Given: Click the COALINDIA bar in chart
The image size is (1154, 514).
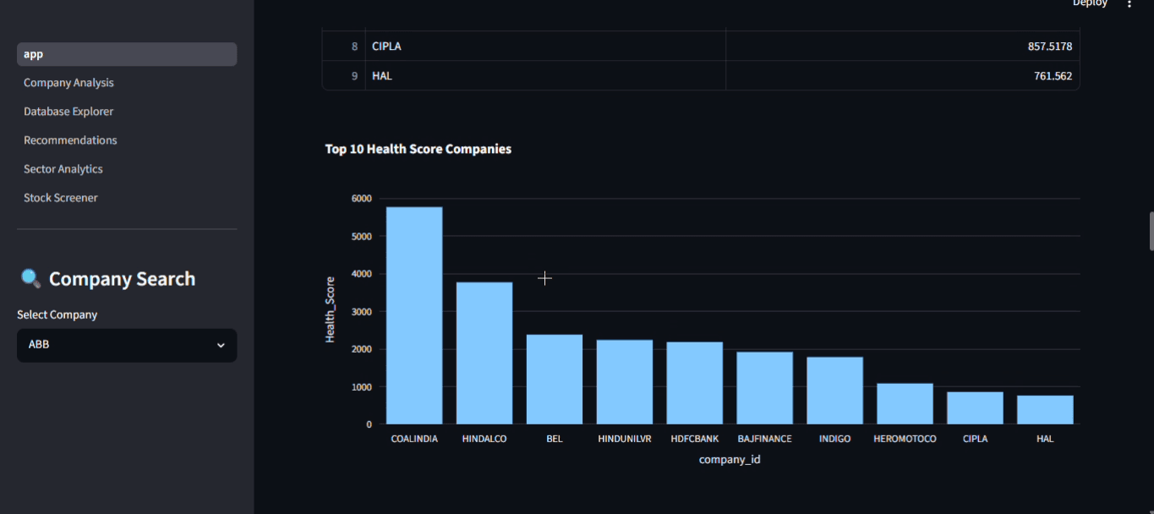Looking at the screenshot, I should click(x=414, y=315).
